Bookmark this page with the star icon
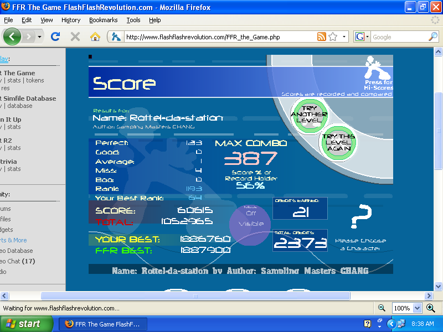 click(x=333, y=37)
